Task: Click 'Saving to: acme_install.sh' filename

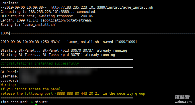Action: tap(40, 25)
